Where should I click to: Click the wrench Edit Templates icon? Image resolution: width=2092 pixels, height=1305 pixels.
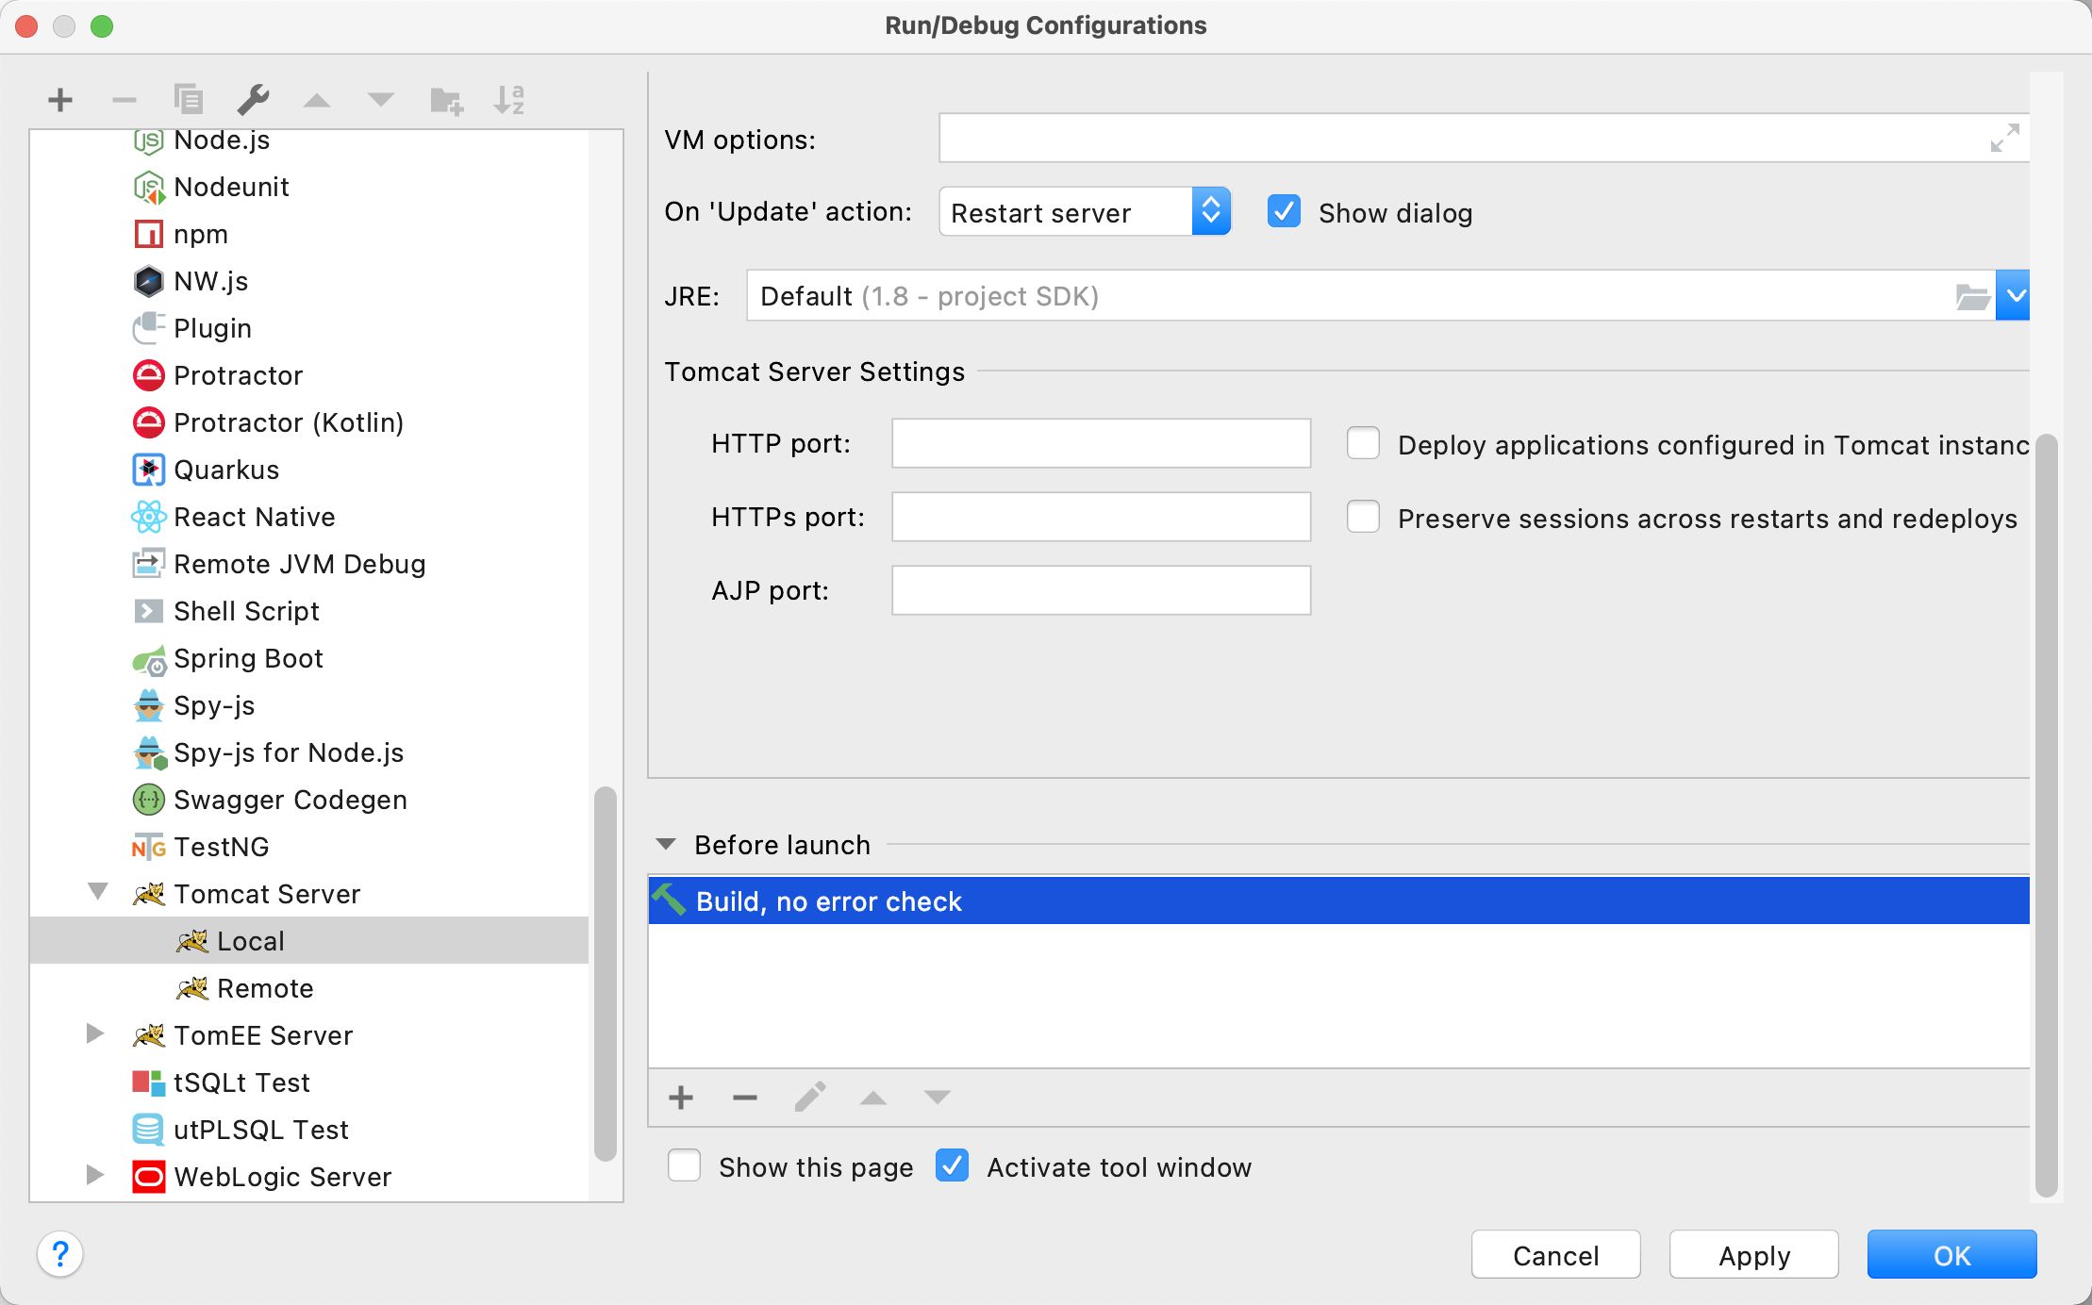point(253,99)
